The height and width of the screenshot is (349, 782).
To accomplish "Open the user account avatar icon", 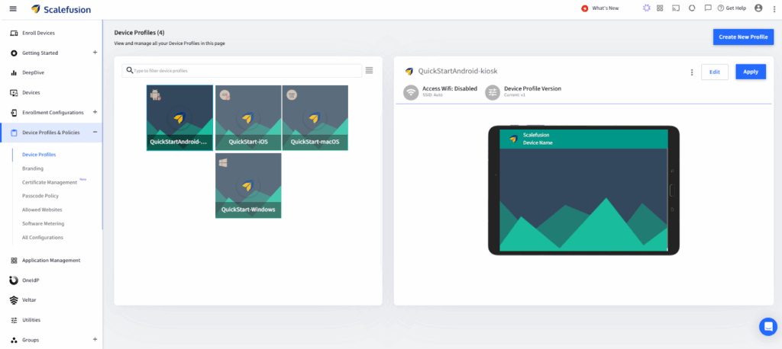I will pyautogui.click(x=758, y=8).
